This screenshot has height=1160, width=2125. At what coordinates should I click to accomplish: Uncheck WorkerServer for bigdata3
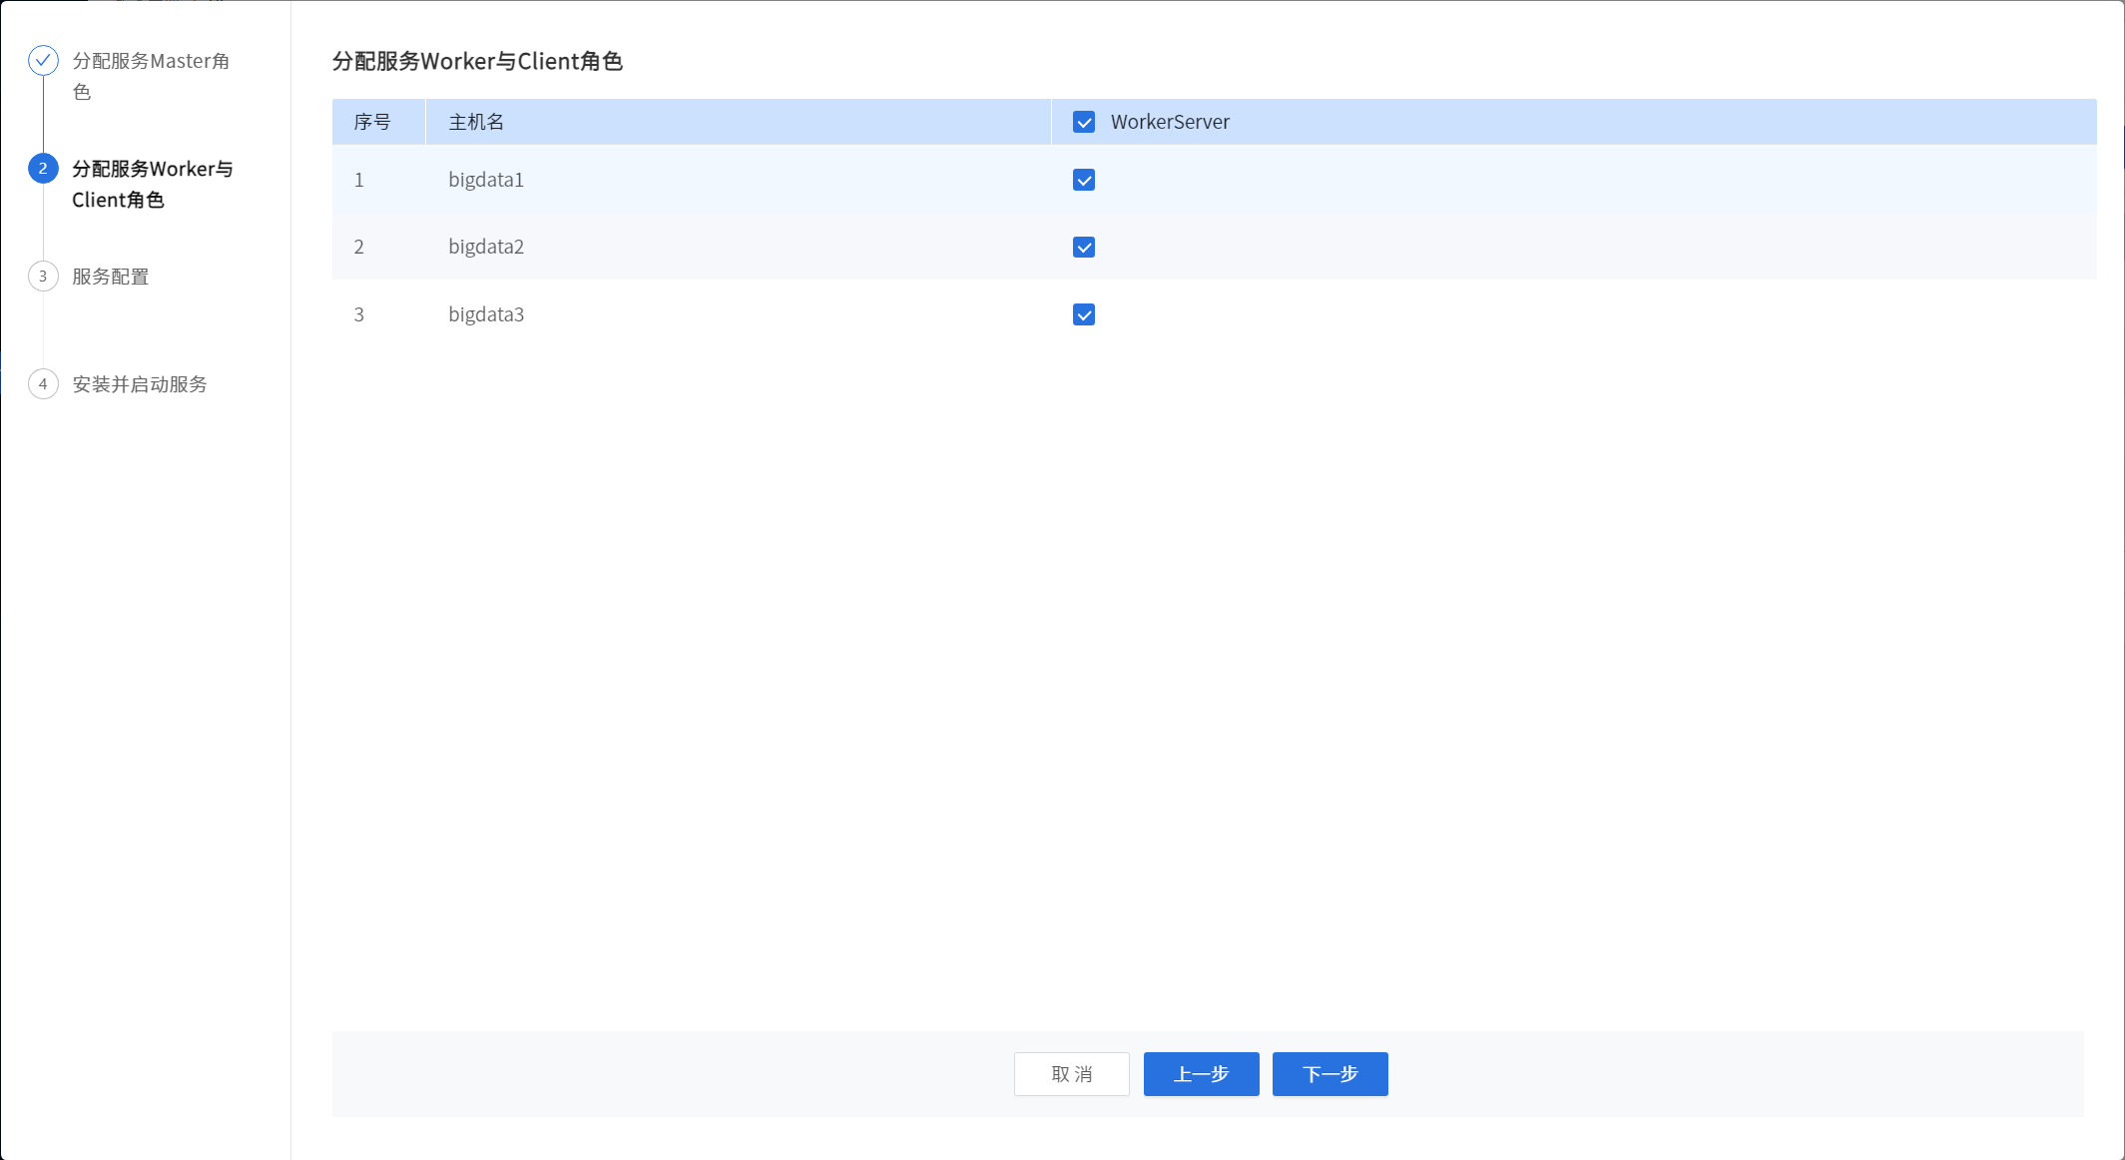(1084, 314)
